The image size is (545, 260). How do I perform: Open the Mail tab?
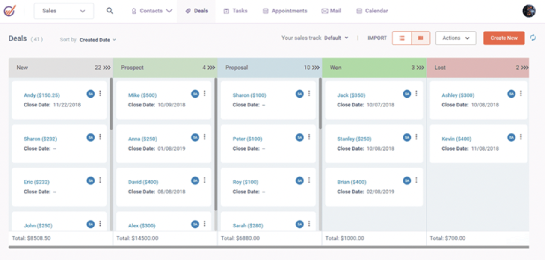click(x=331, y=11)
